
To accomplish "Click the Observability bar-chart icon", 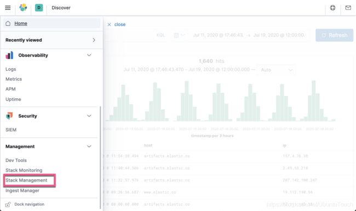I will tap(9, 55).
